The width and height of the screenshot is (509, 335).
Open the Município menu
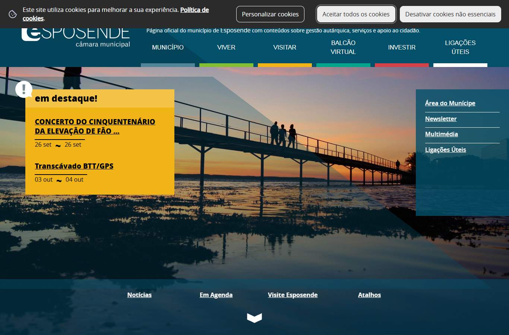(168, 47)
